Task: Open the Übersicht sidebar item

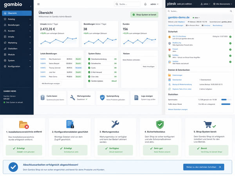Action: tap(17, 13)
